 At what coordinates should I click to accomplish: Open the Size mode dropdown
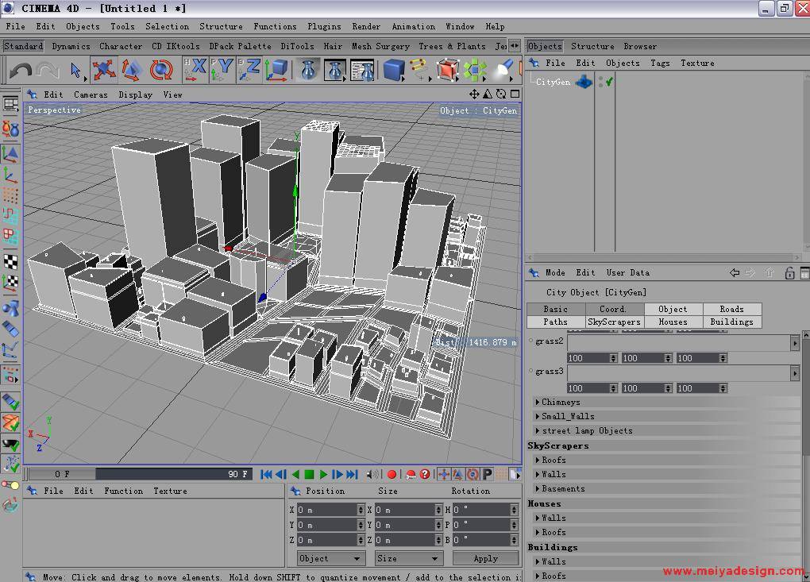pos(408,558)
